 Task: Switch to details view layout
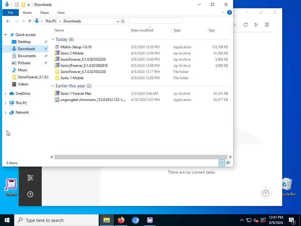pyautogui.click(x=222, y=163)
